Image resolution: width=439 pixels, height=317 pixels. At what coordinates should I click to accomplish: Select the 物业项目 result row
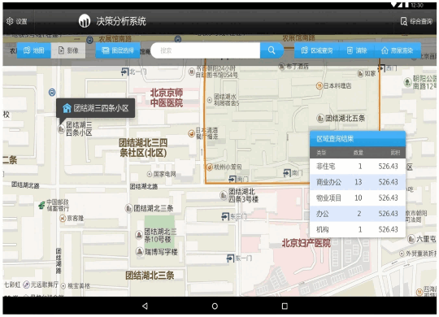pos(358,198)
